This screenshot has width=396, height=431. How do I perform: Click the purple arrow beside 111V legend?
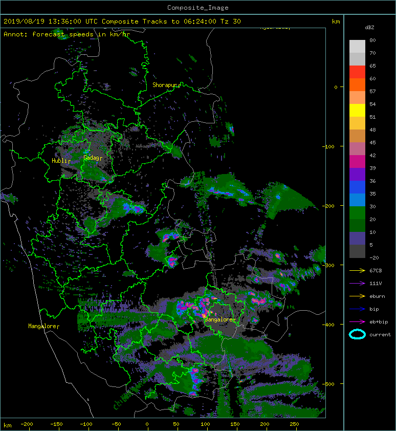tap(357, 284)
